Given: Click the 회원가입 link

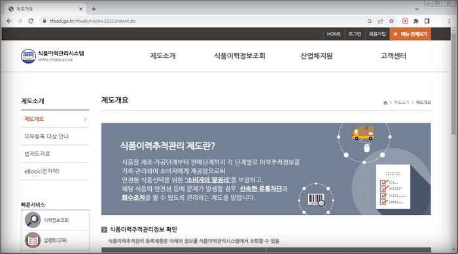Looking at the screenshot, I should 377,34.
